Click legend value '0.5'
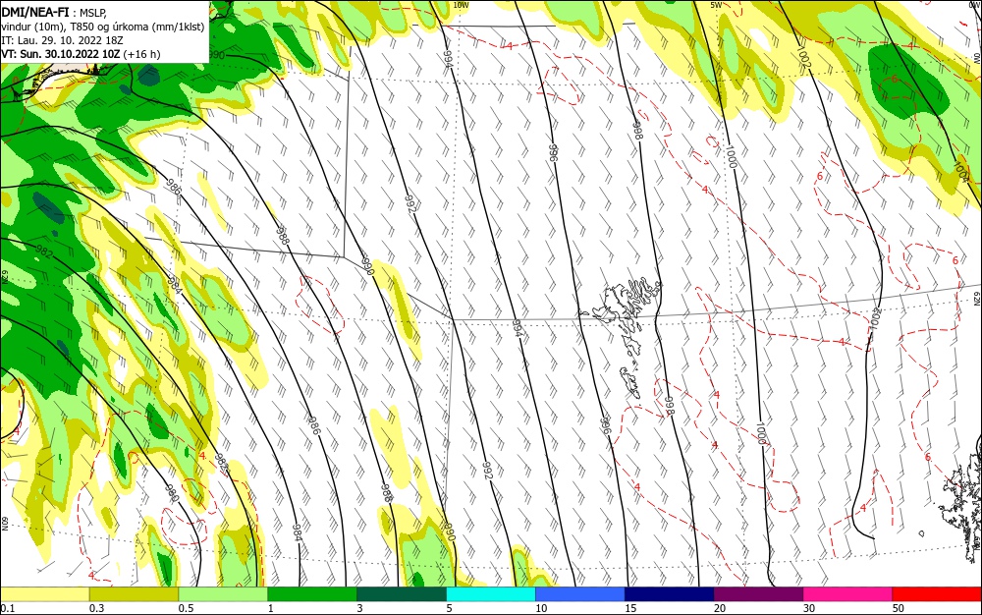982x615 pixels. [x=186, y=609]
